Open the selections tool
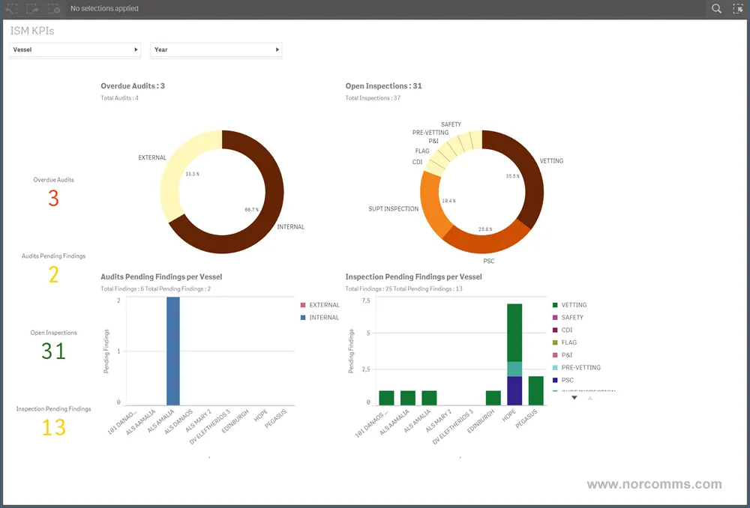Image resolution: width=750 pixels, height=508 pixels. click(x=738, y=8)
